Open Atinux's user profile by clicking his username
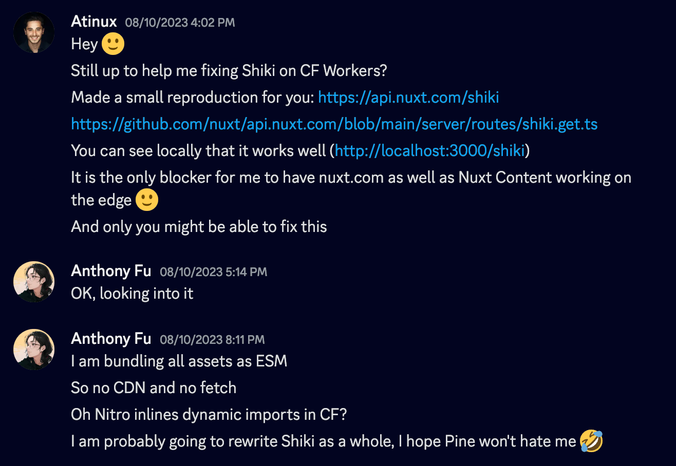This screenshot has width=676, height=466. 93,22
